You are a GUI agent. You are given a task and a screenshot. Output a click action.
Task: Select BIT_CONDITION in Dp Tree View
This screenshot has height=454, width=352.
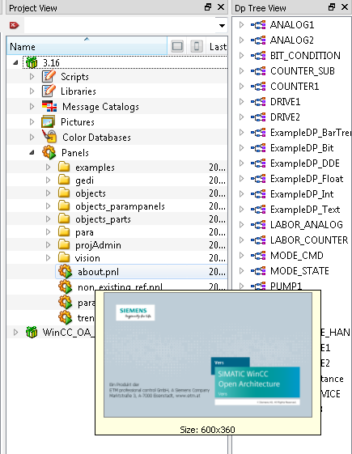(x=305, y=55)
